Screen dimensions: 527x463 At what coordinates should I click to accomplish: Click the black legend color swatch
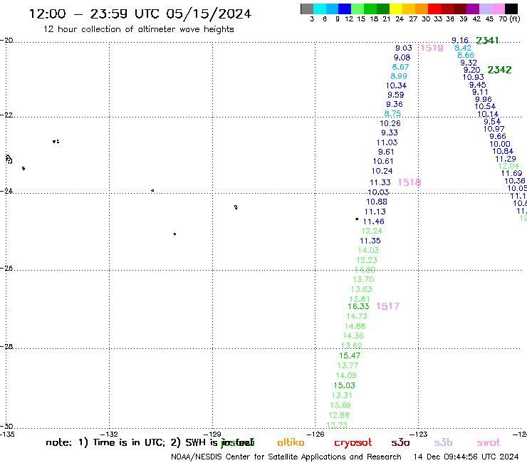coord(511,9)
